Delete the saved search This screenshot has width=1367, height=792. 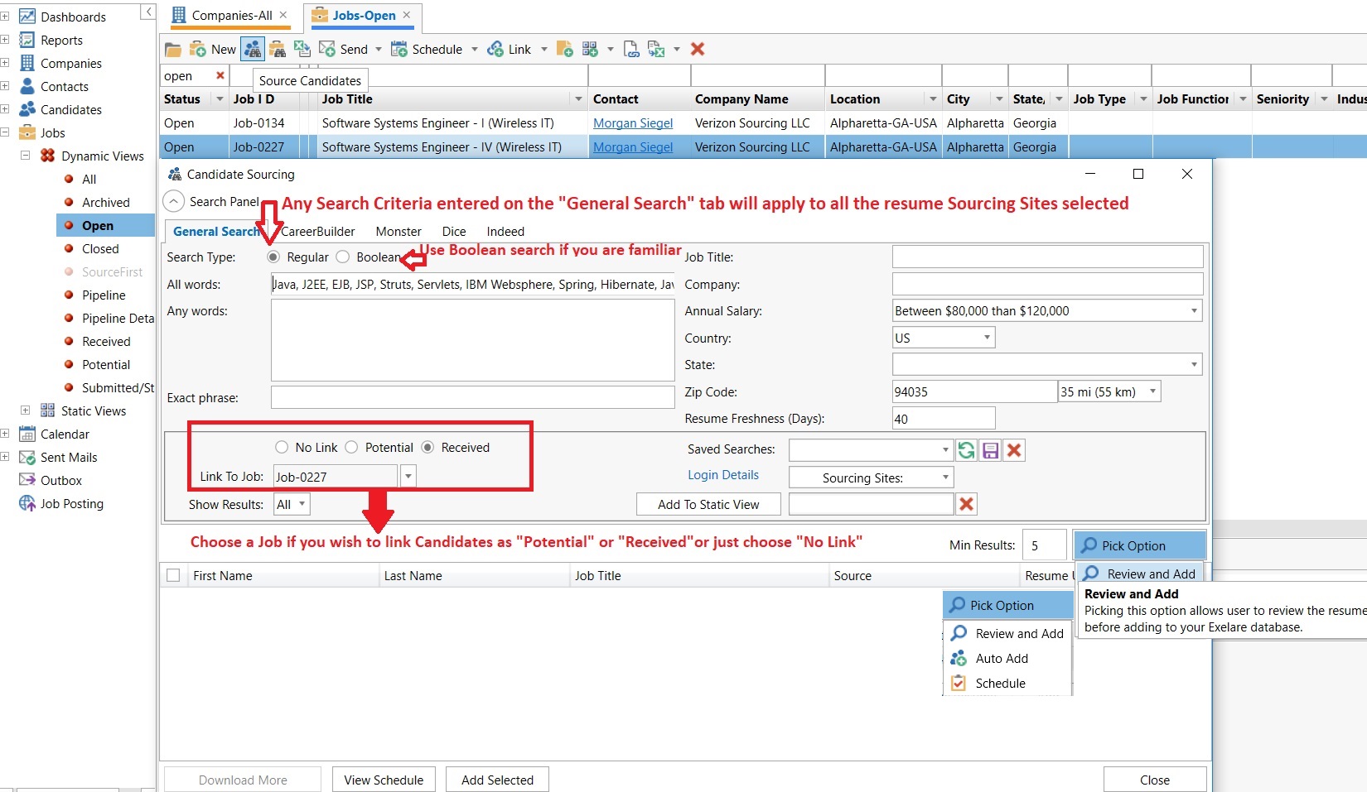click(1014, 450)
